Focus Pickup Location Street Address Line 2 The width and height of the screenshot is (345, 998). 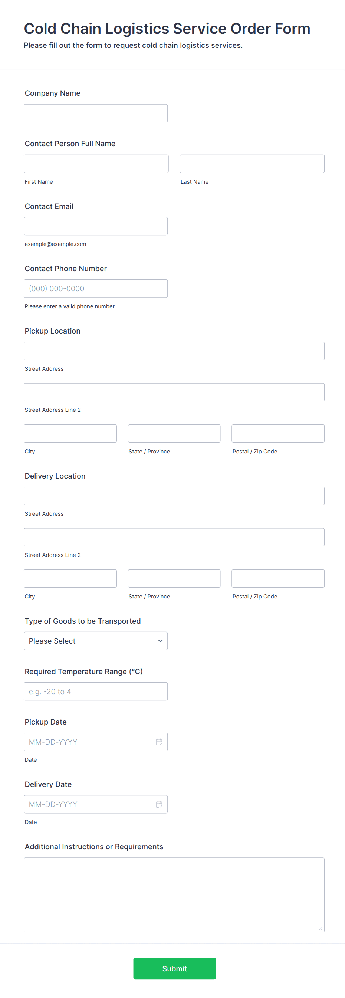coord(174,392)
